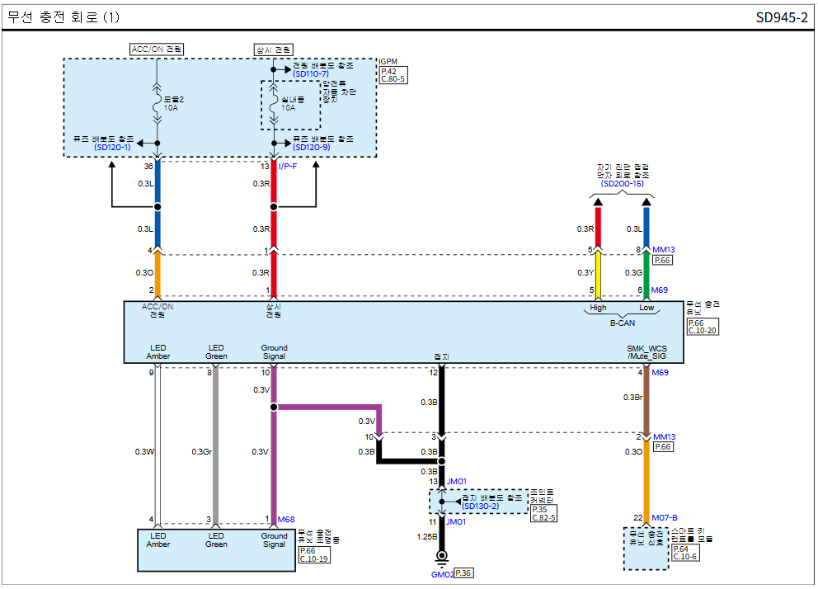This screenshot has height=589, width=818.
Task: Select the M07-B connector label
Action: click(665, 518)
